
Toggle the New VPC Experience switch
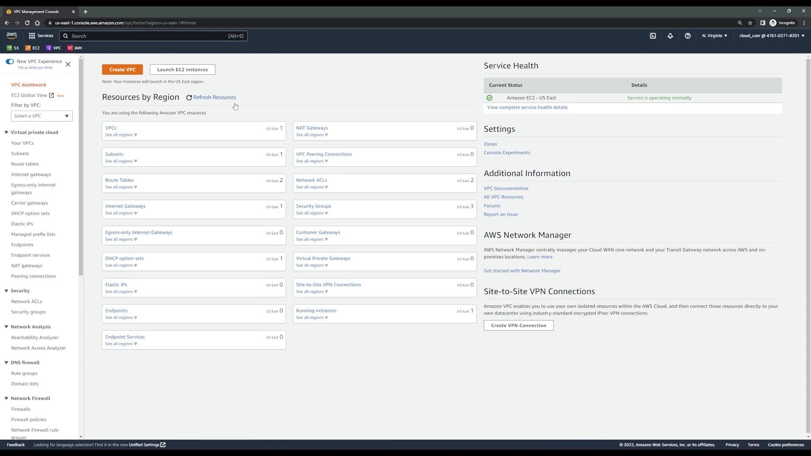coord(10,62)
